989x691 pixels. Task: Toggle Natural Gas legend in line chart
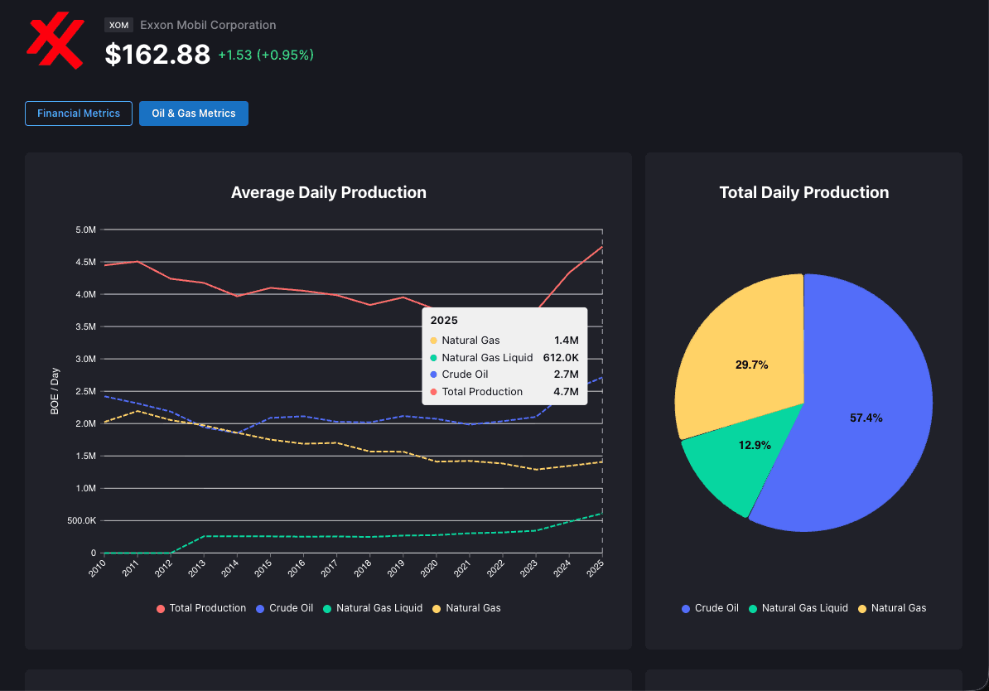pyautogui.click(x=466, y=608)
